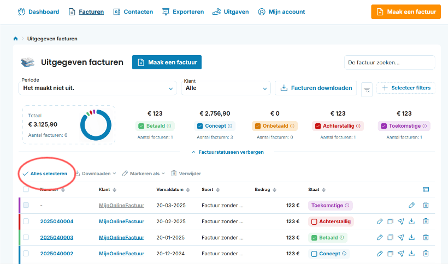Send invoice 2025040004
The image size is (448, 264).
401,221
